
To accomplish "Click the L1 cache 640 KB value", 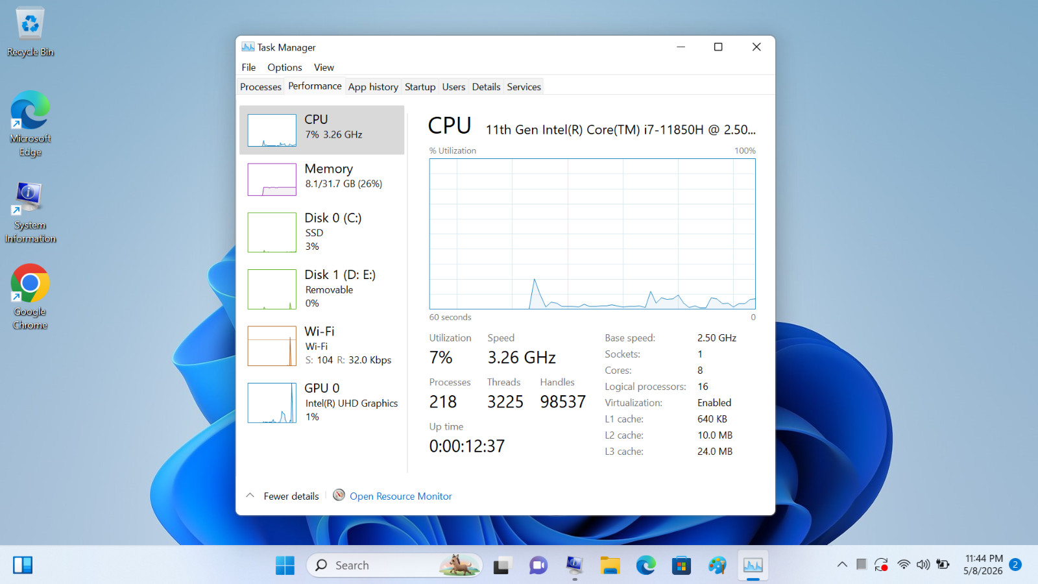I will 712,419.
